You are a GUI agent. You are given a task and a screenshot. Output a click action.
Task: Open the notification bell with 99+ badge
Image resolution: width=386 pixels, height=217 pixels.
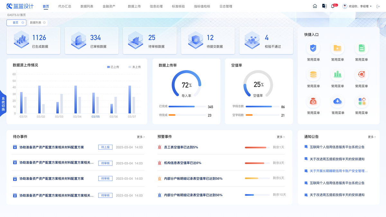pos(333,6)
